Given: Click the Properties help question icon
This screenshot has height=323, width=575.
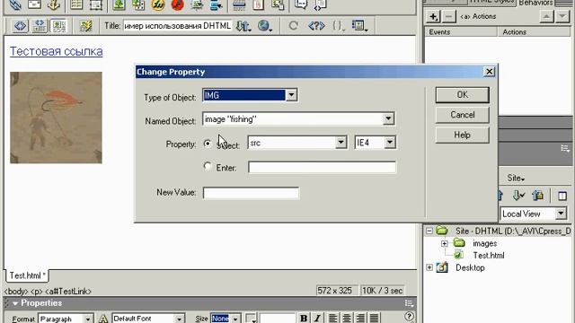Looking at the screenshot, I should click(x=410, y=316).
